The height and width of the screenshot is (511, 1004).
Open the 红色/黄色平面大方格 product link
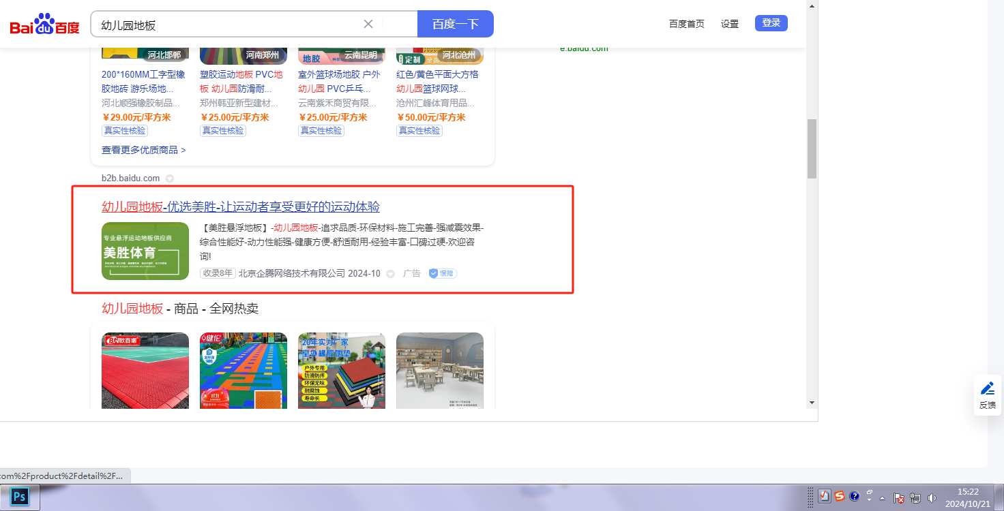click(x=437, y=82)
